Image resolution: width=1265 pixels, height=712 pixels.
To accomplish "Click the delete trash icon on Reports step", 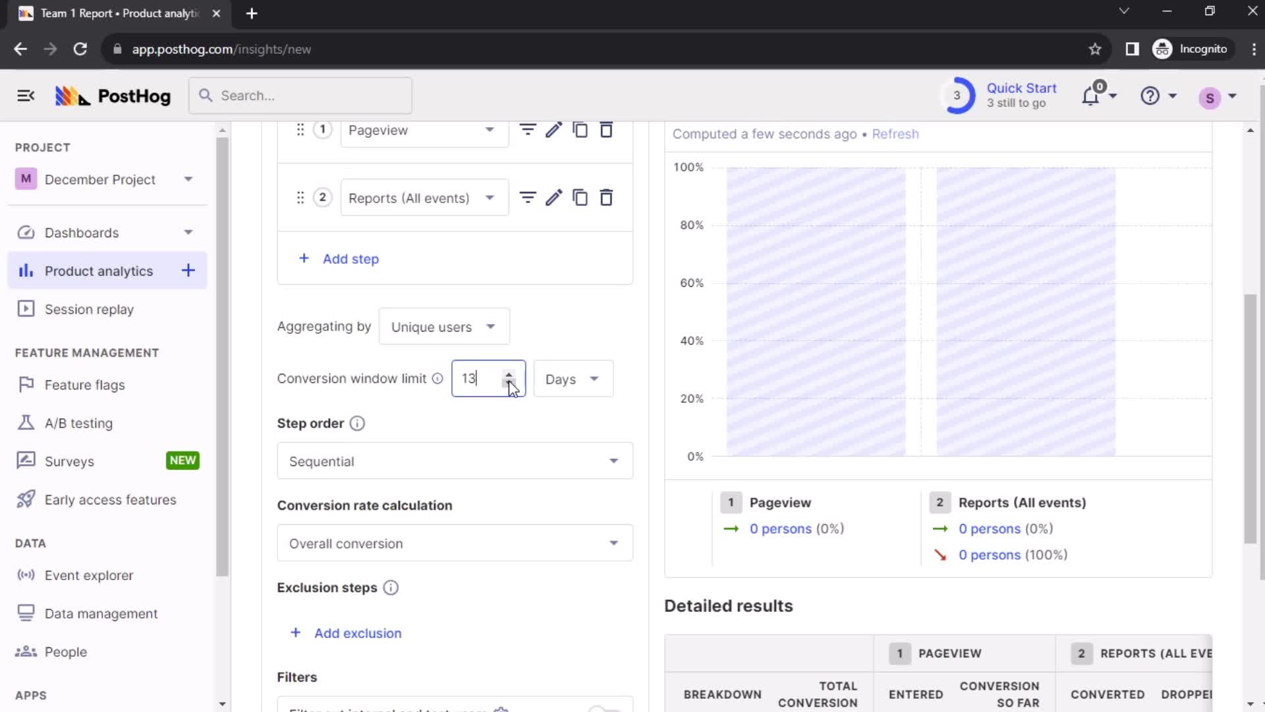I will click(607, 197).
